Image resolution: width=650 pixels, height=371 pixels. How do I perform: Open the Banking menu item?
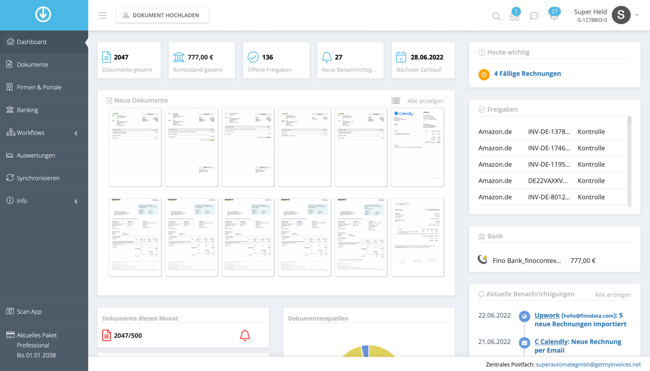point(27,110)
